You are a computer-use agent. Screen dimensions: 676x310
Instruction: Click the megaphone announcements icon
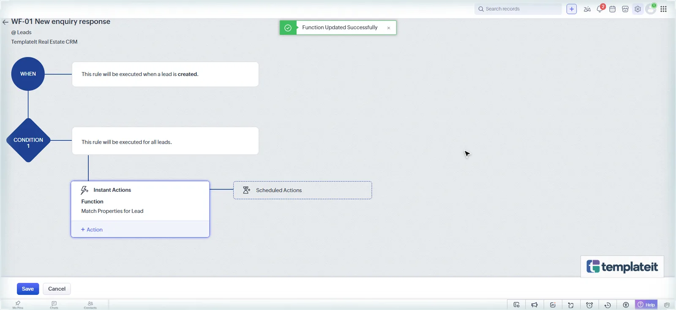click(534, 305)
